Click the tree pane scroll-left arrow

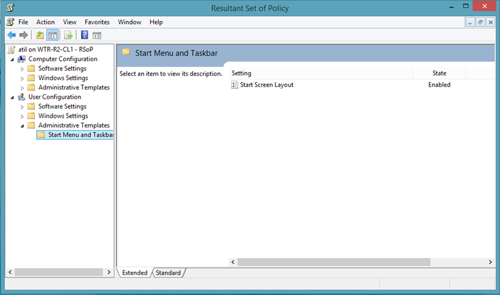coord(10,272)
